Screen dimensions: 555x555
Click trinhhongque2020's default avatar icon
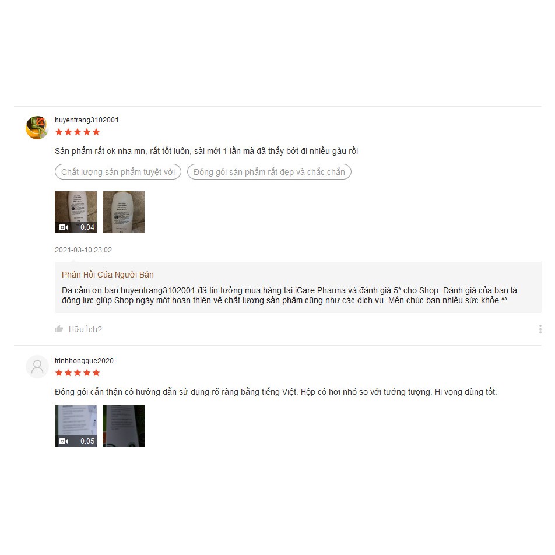[x=37, y=367]
